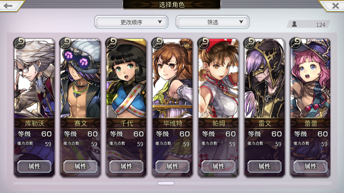Image resolution: width=344 pixels, height=193 pixels.
Task: Open 属性 for 蕾蕾
Action: tap(310, 167)
